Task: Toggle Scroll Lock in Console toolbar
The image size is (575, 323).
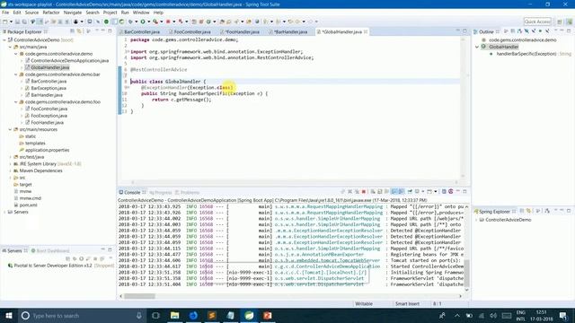Action: click(380, 191)
